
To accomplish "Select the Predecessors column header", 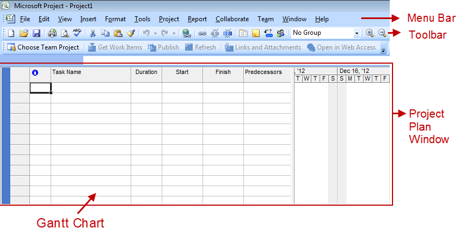I will click(267, 75).
